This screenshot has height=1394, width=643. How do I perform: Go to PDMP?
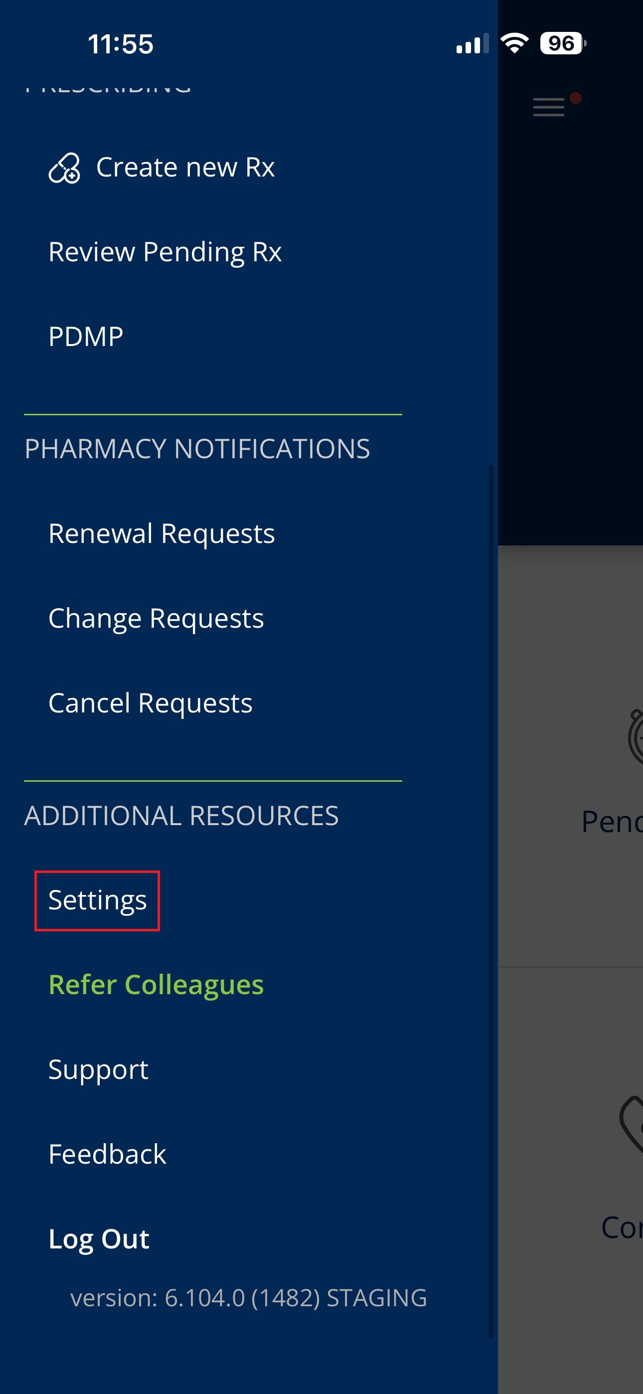click(x=86, y=337)
